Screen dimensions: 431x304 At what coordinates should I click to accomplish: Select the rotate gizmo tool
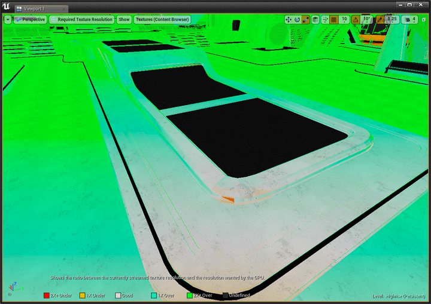[297, 20]
